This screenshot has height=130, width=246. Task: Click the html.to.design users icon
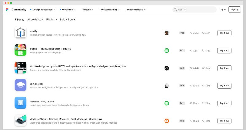[203, 68]
